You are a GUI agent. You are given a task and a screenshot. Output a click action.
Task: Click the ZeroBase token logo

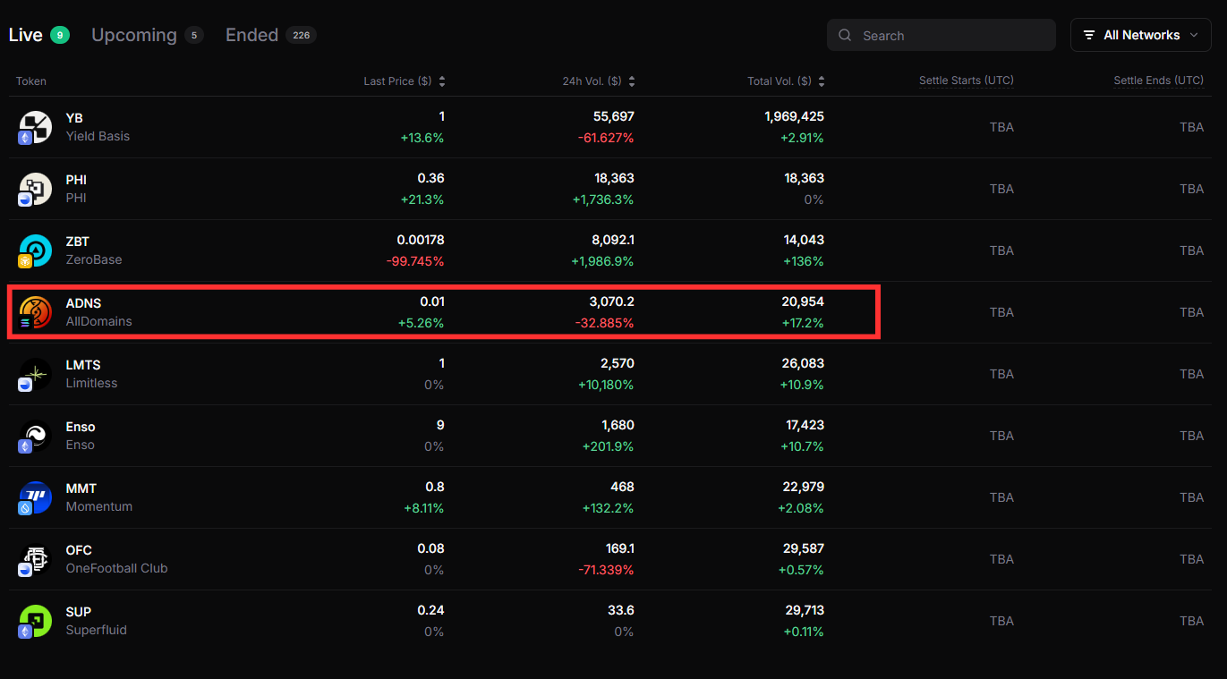click(x=36, y=250)
